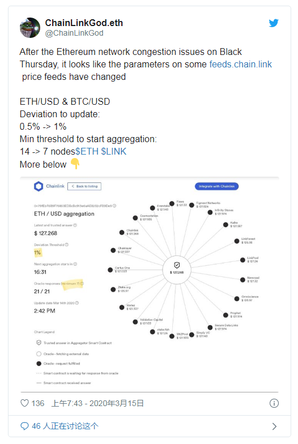Image resolution: width=298 pixels, height=444 pixels.
Task: Open the 46 people discussing link
Action: [x=65, y=426]
